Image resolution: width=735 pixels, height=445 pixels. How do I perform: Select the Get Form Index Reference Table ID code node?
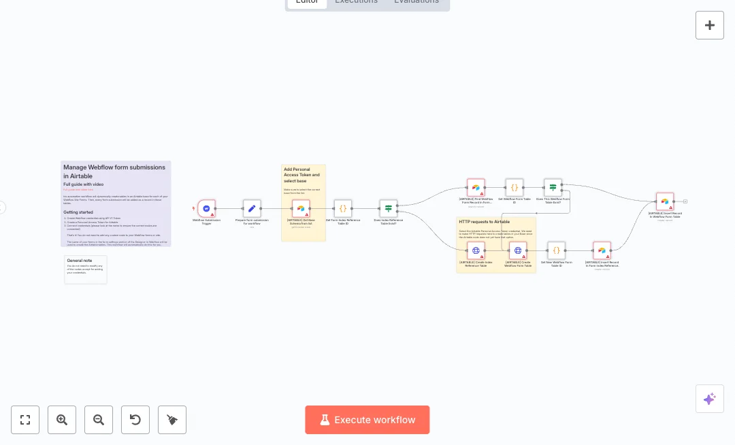click(343, 209)
